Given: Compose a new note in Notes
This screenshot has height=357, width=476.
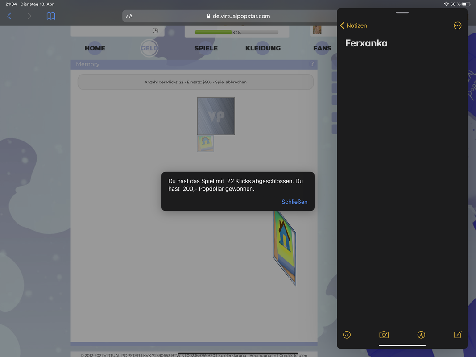Looking at the screenshot, I should coord(457,335).
